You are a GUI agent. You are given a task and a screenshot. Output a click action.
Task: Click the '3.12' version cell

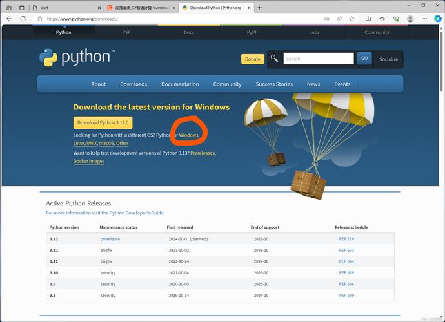54,251
